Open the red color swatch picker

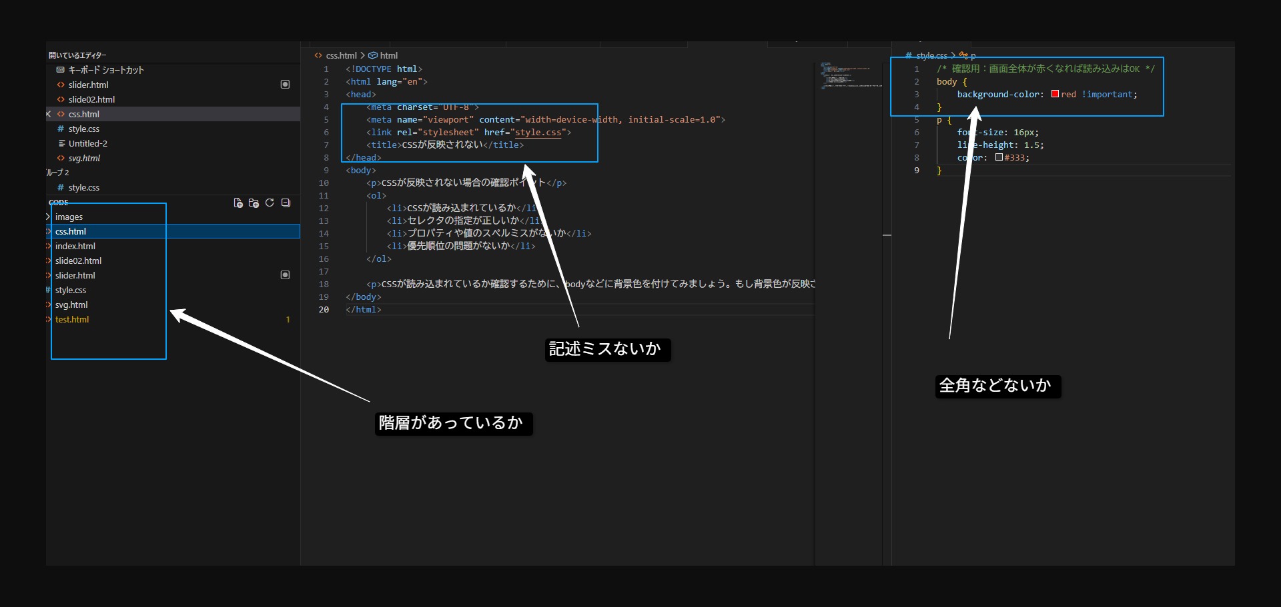point(1055,95)
